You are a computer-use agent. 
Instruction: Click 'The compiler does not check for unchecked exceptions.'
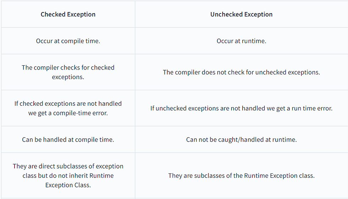click(241, 72)
